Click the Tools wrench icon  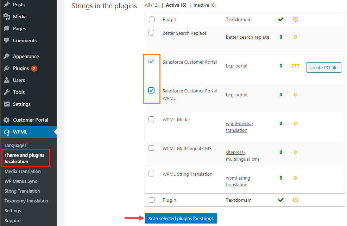(7, 92)
